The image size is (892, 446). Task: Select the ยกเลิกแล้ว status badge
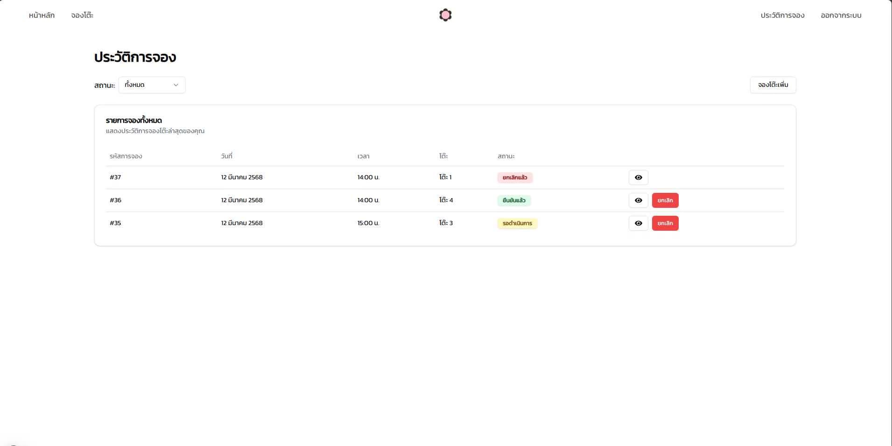pyautogui.click(x=515, y=177)
